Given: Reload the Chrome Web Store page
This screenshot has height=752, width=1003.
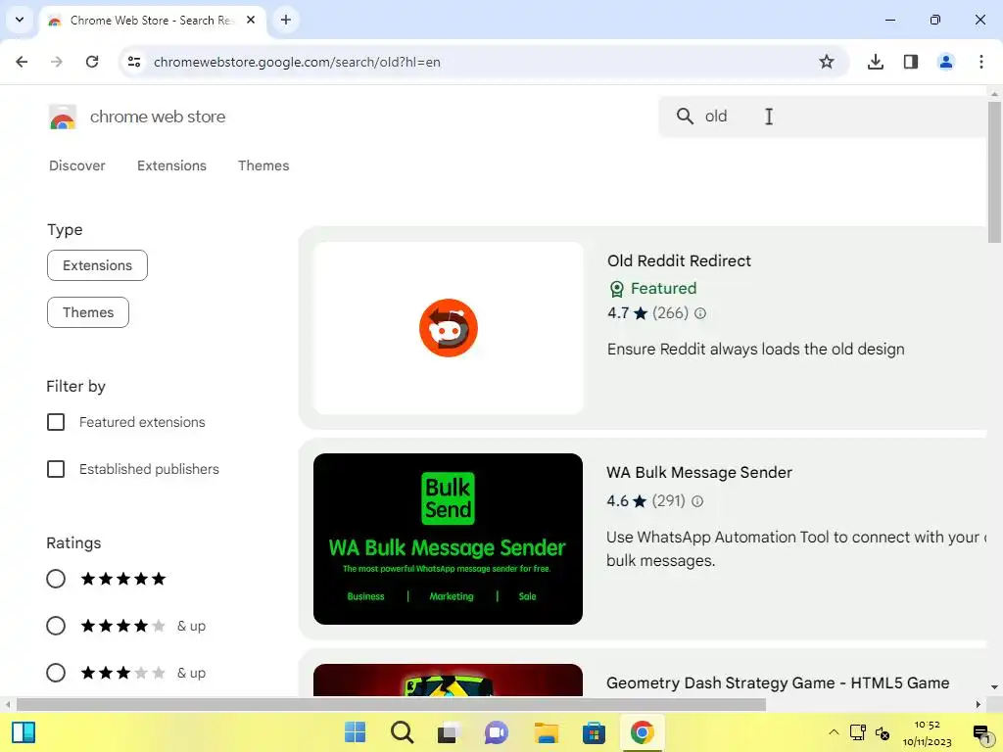Looking at the screenshot, I should [92, 62].
